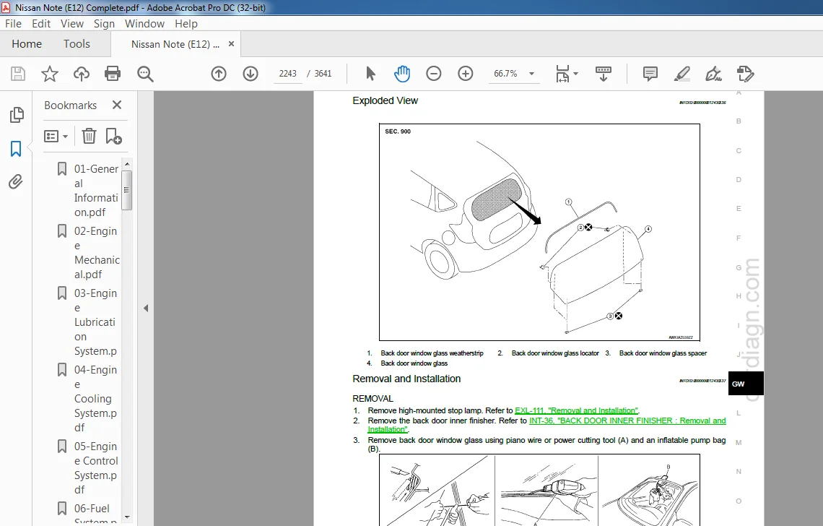
Task: Close the Bookmarks panel
Action: (117, 105)
